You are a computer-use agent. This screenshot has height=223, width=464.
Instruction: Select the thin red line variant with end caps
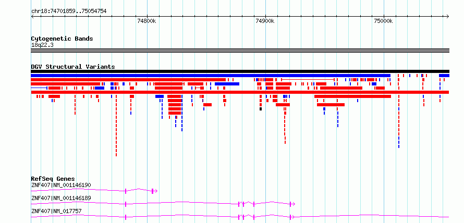[x=308, y=80]
